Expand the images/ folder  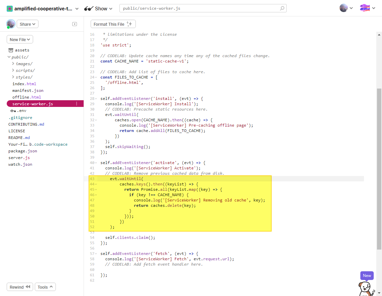[13, 63]
